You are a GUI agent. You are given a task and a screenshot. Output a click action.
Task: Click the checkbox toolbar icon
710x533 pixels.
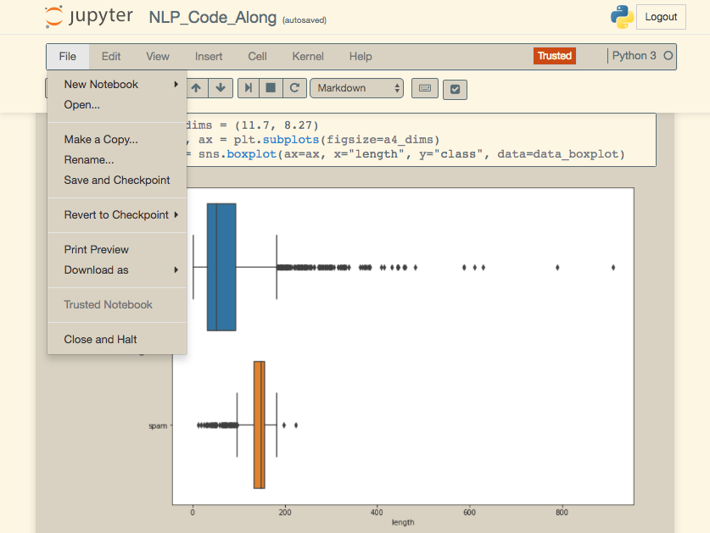[x=455, y=88]
